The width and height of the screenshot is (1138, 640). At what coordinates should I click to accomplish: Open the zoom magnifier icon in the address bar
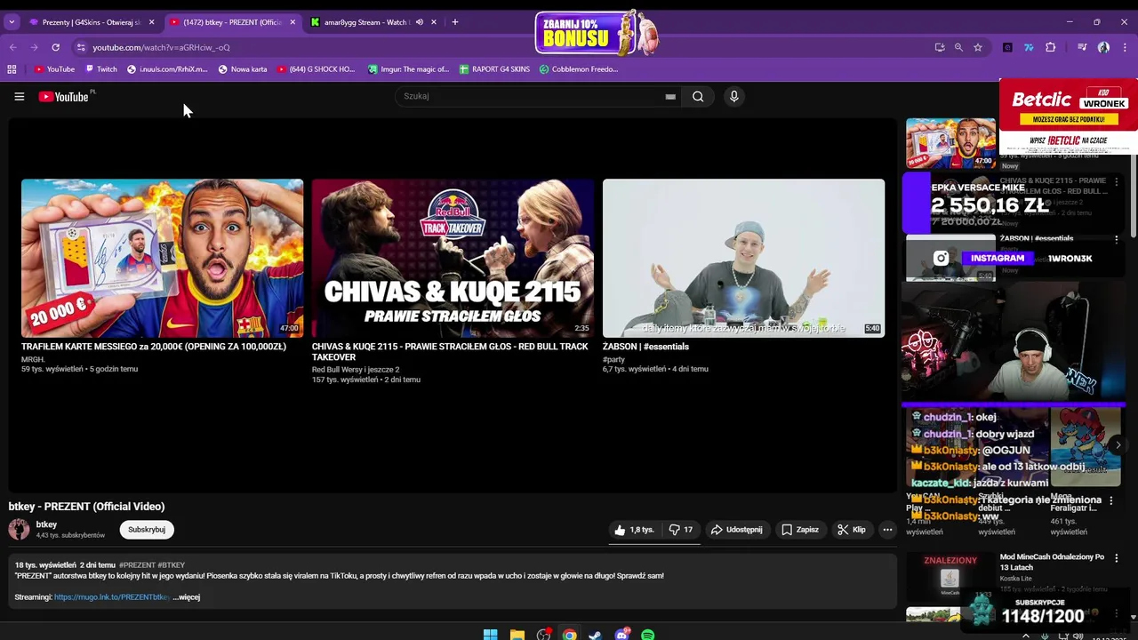click(958, 47)
